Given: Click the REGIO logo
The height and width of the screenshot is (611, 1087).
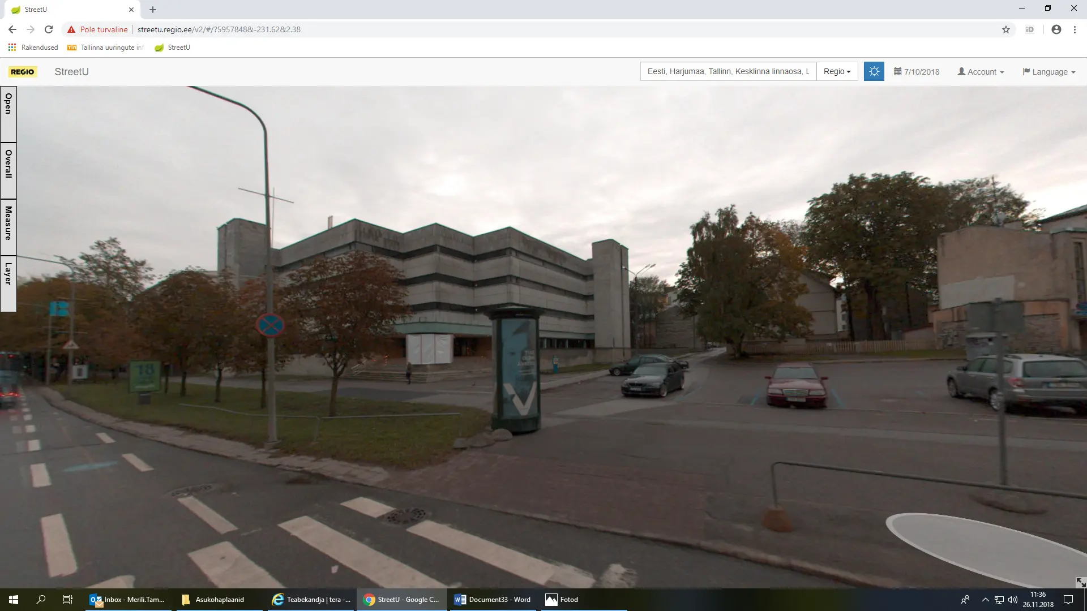Looking at the screenshot, I should click(x=23, y=72).
